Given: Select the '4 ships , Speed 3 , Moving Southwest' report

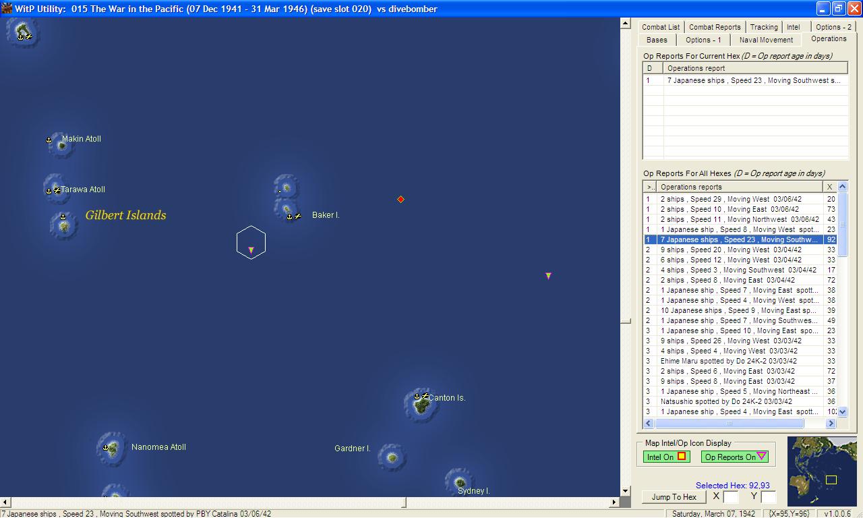Looking at the screenshot, I should (x=740, y=270).
